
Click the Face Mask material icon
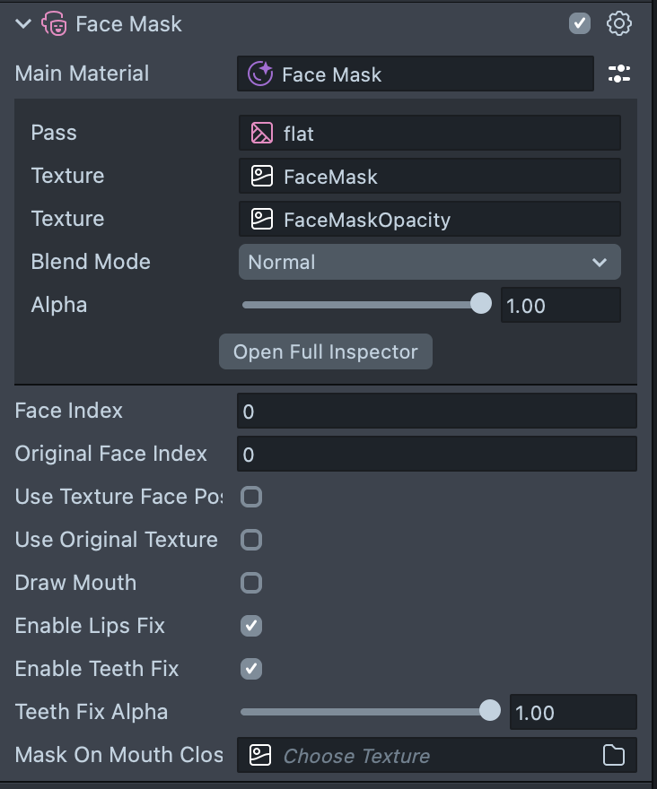[260, 74]
